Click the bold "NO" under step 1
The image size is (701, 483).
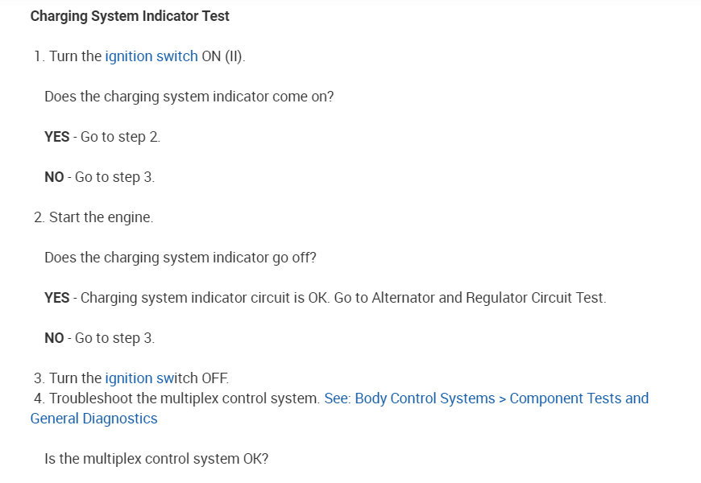[54, 177]
